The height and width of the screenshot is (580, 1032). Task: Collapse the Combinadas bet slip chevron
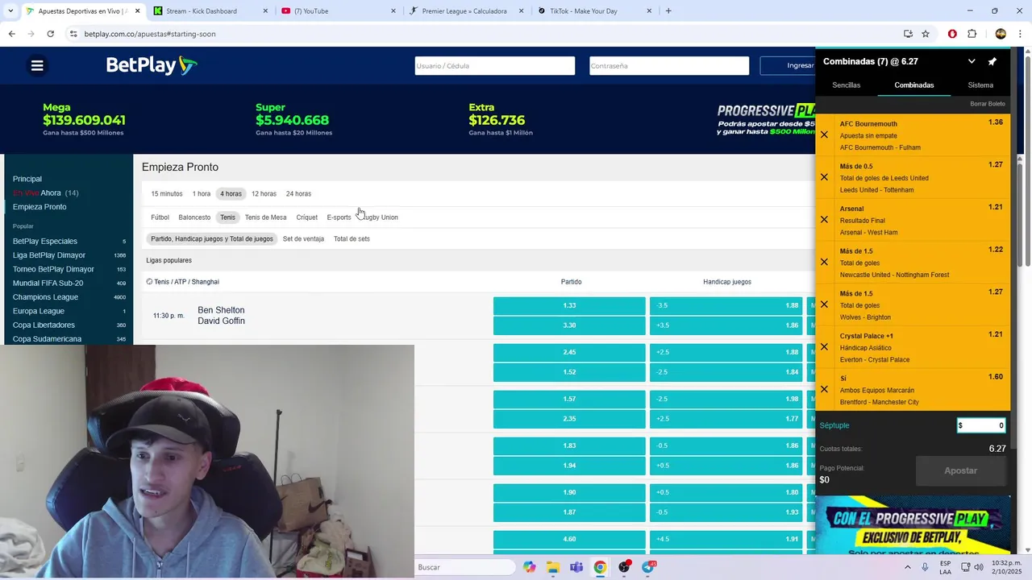click(972, 61)
